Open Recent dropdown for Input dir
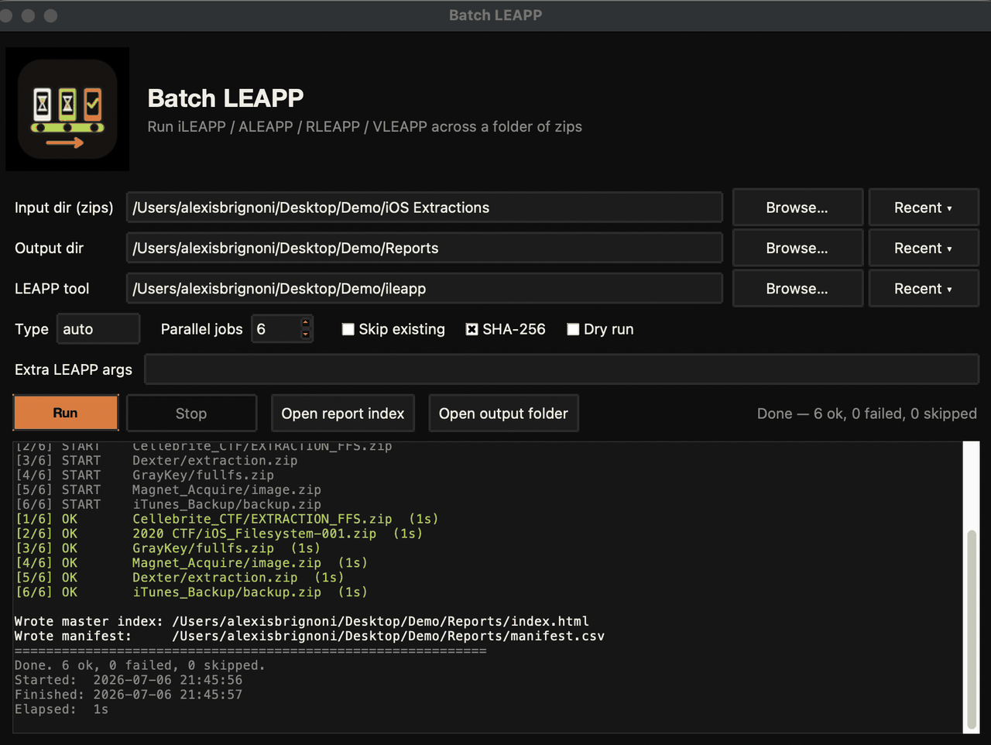991x745 pixels. click(924, 208)
